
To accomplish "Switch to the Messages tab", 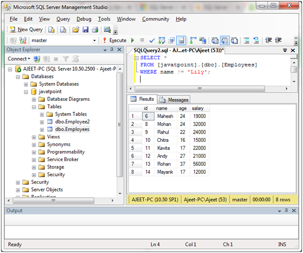I will tap(174, 100).
